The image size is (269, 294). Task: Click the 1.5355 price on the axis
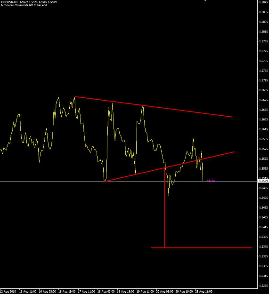coord(263,256)
